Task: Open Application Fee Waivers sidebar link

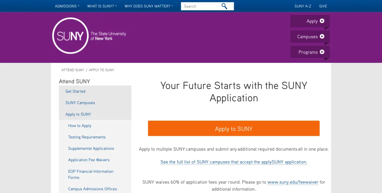Action: coord(89,160)
